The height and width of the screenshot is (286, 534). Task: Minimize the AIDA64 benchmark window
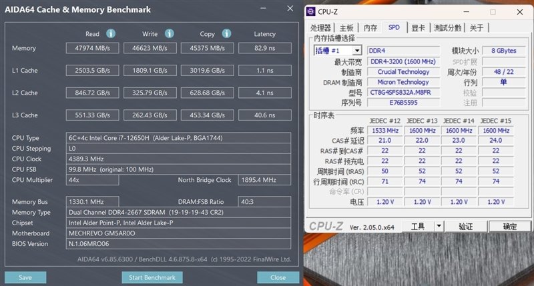263,8
